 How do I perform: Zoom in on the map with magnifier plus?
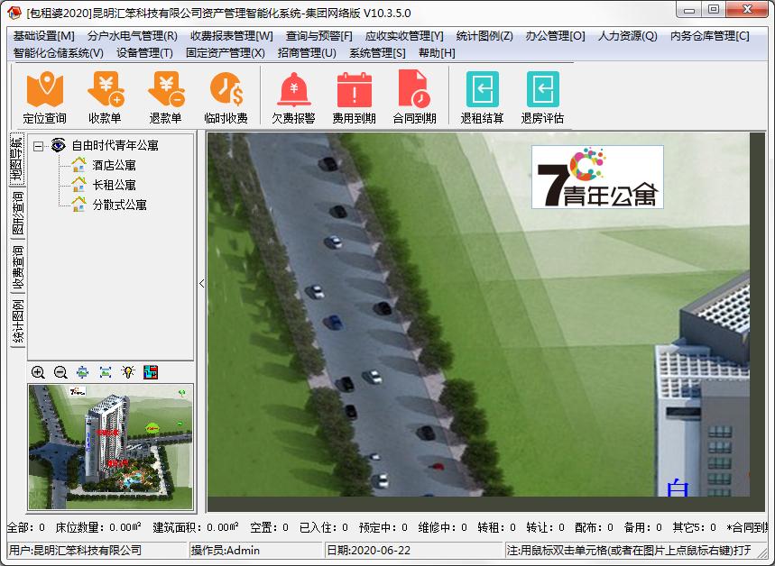click(x=38, y=372)
